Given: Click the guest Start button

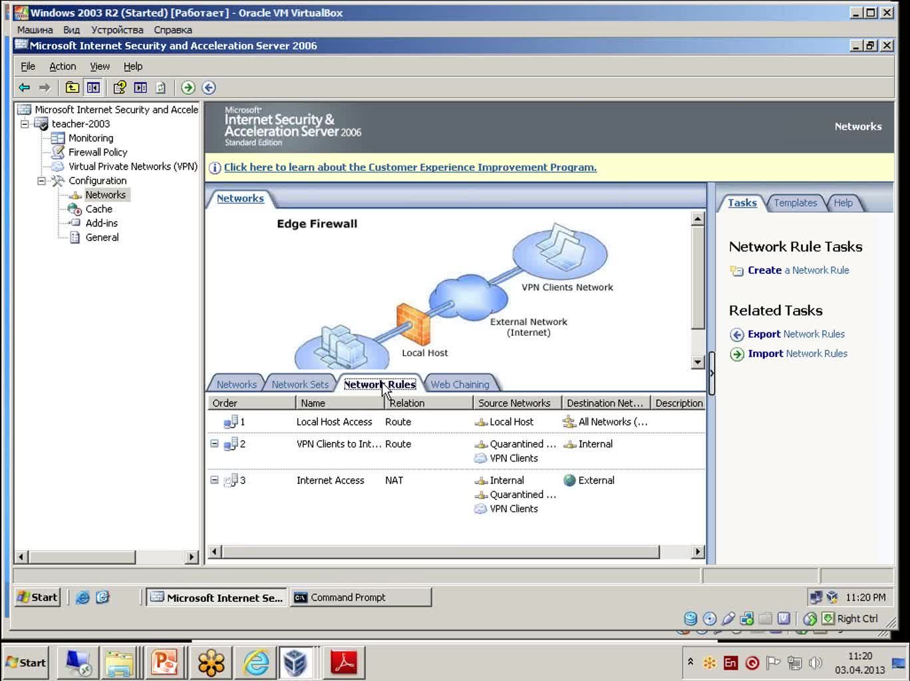Looking at the screenshot, I should 38,597.
